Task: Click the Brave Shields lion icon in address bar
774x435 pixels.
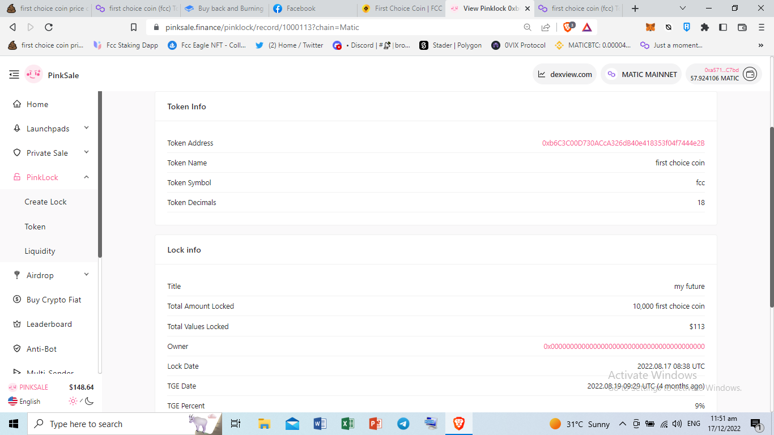Action: (x=568, y=27)
